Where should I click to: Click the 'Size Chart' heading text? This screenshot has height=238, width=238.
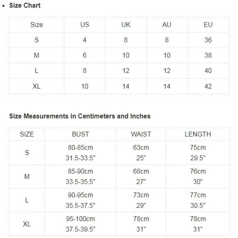tap(25, 5)
